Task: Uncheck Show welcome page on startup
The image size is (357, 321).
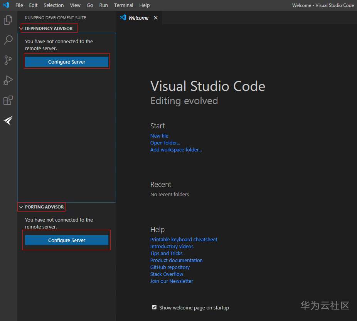Action: pyautogui.click(x=154, y=307)
